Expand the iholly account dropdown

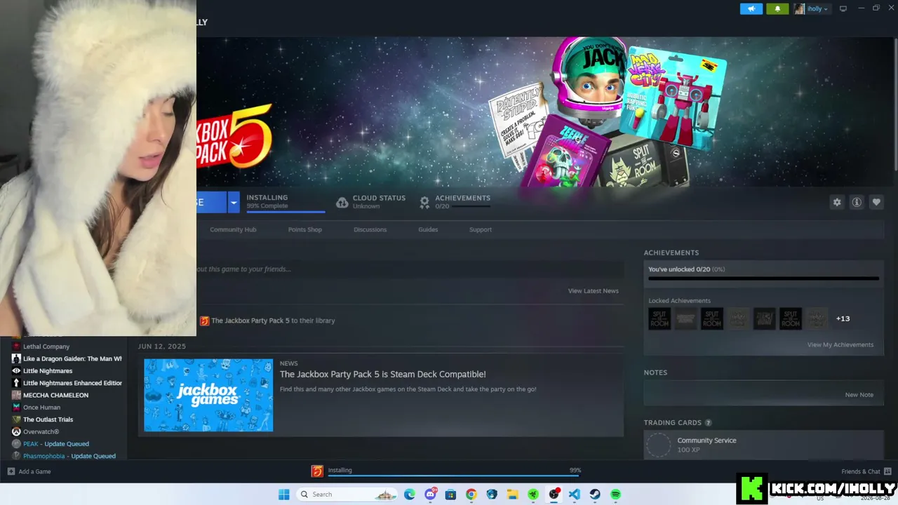click(812, 9)
